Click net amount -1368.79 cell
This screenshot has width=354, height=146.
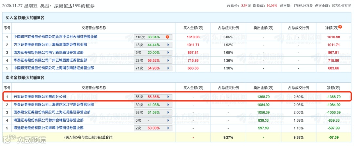333,97
